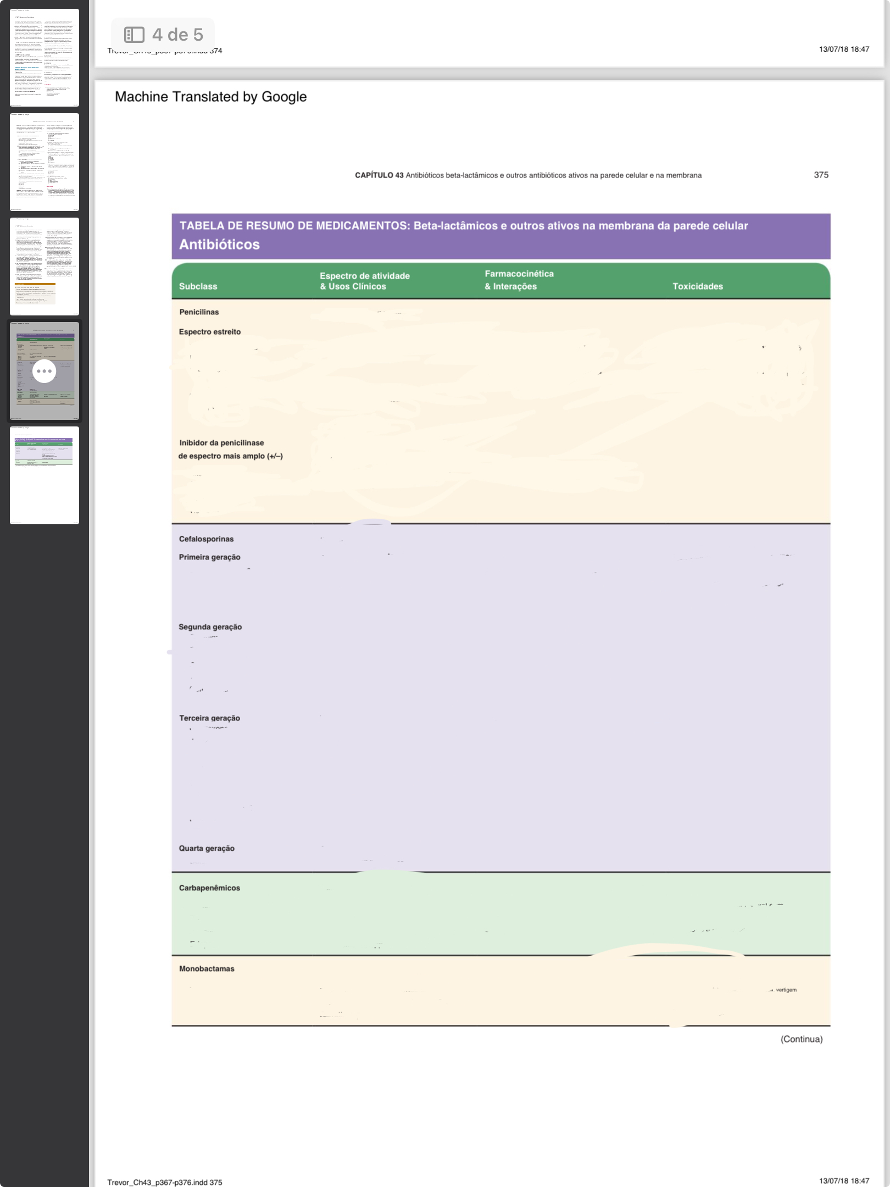Open the ellipsis options on page 4 thumbnail

(44, 371)
